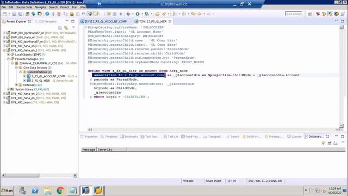Open the Console tab

[x=294, y=137]
